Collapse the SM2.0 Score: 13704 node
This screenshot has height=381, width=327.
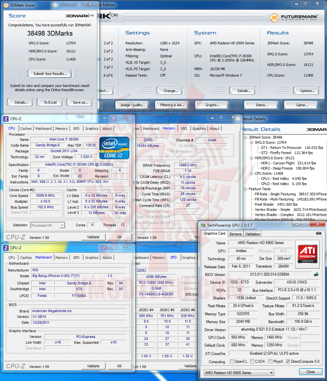(252, 143)
